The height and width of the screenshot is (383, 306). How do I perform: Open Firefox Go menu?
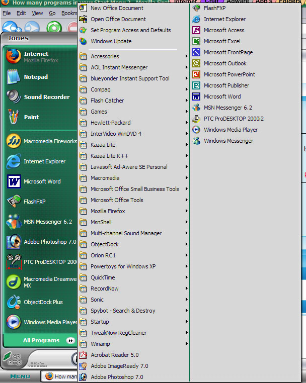coord(52,13)
